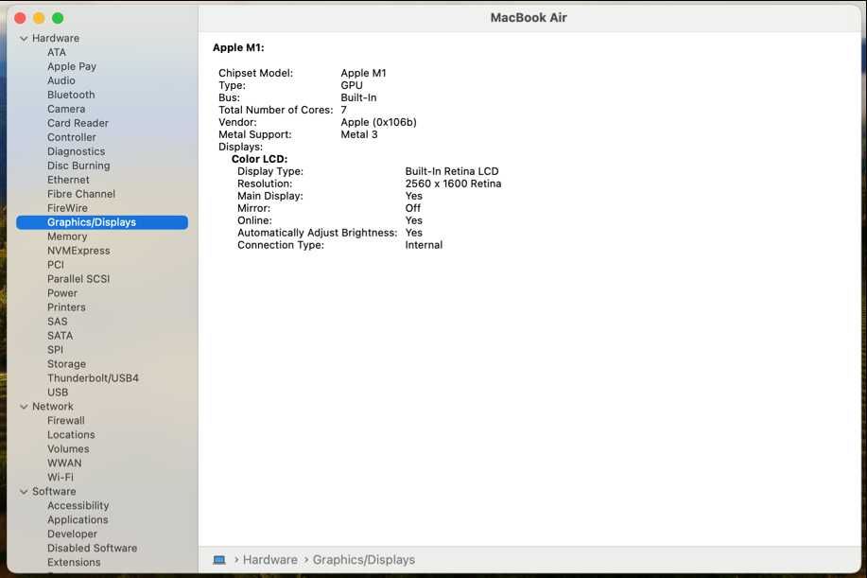
Task: Click Automatically Adjust Brightness label
Action: (318, 233)
